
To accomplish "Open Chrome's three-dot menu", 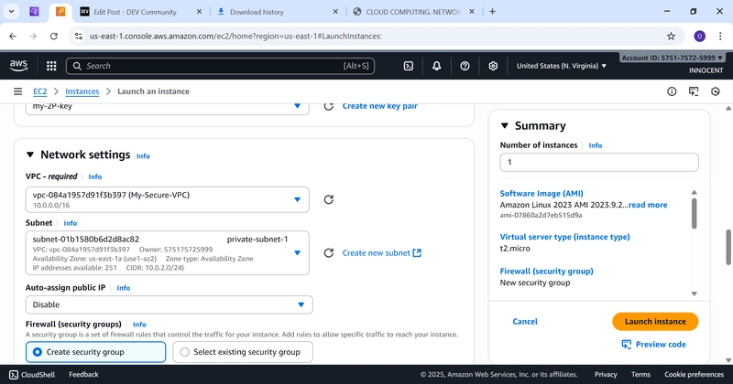I will (x=720, y=36).
